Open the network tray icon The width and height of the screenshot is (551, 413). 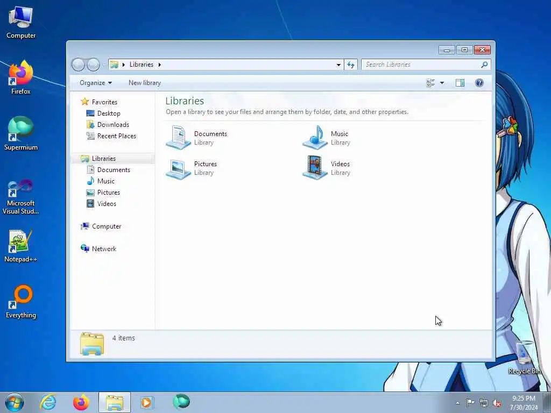coord(484,403)
